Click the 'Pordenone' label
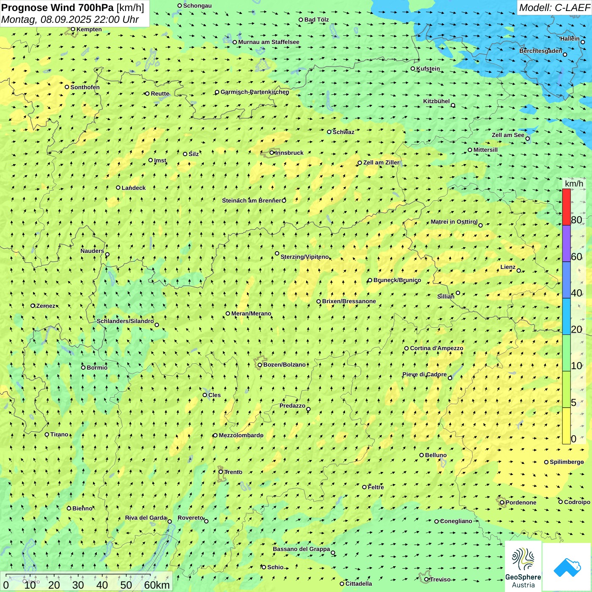The width and height of the screenshot is (592, 592). pos(521,502)
